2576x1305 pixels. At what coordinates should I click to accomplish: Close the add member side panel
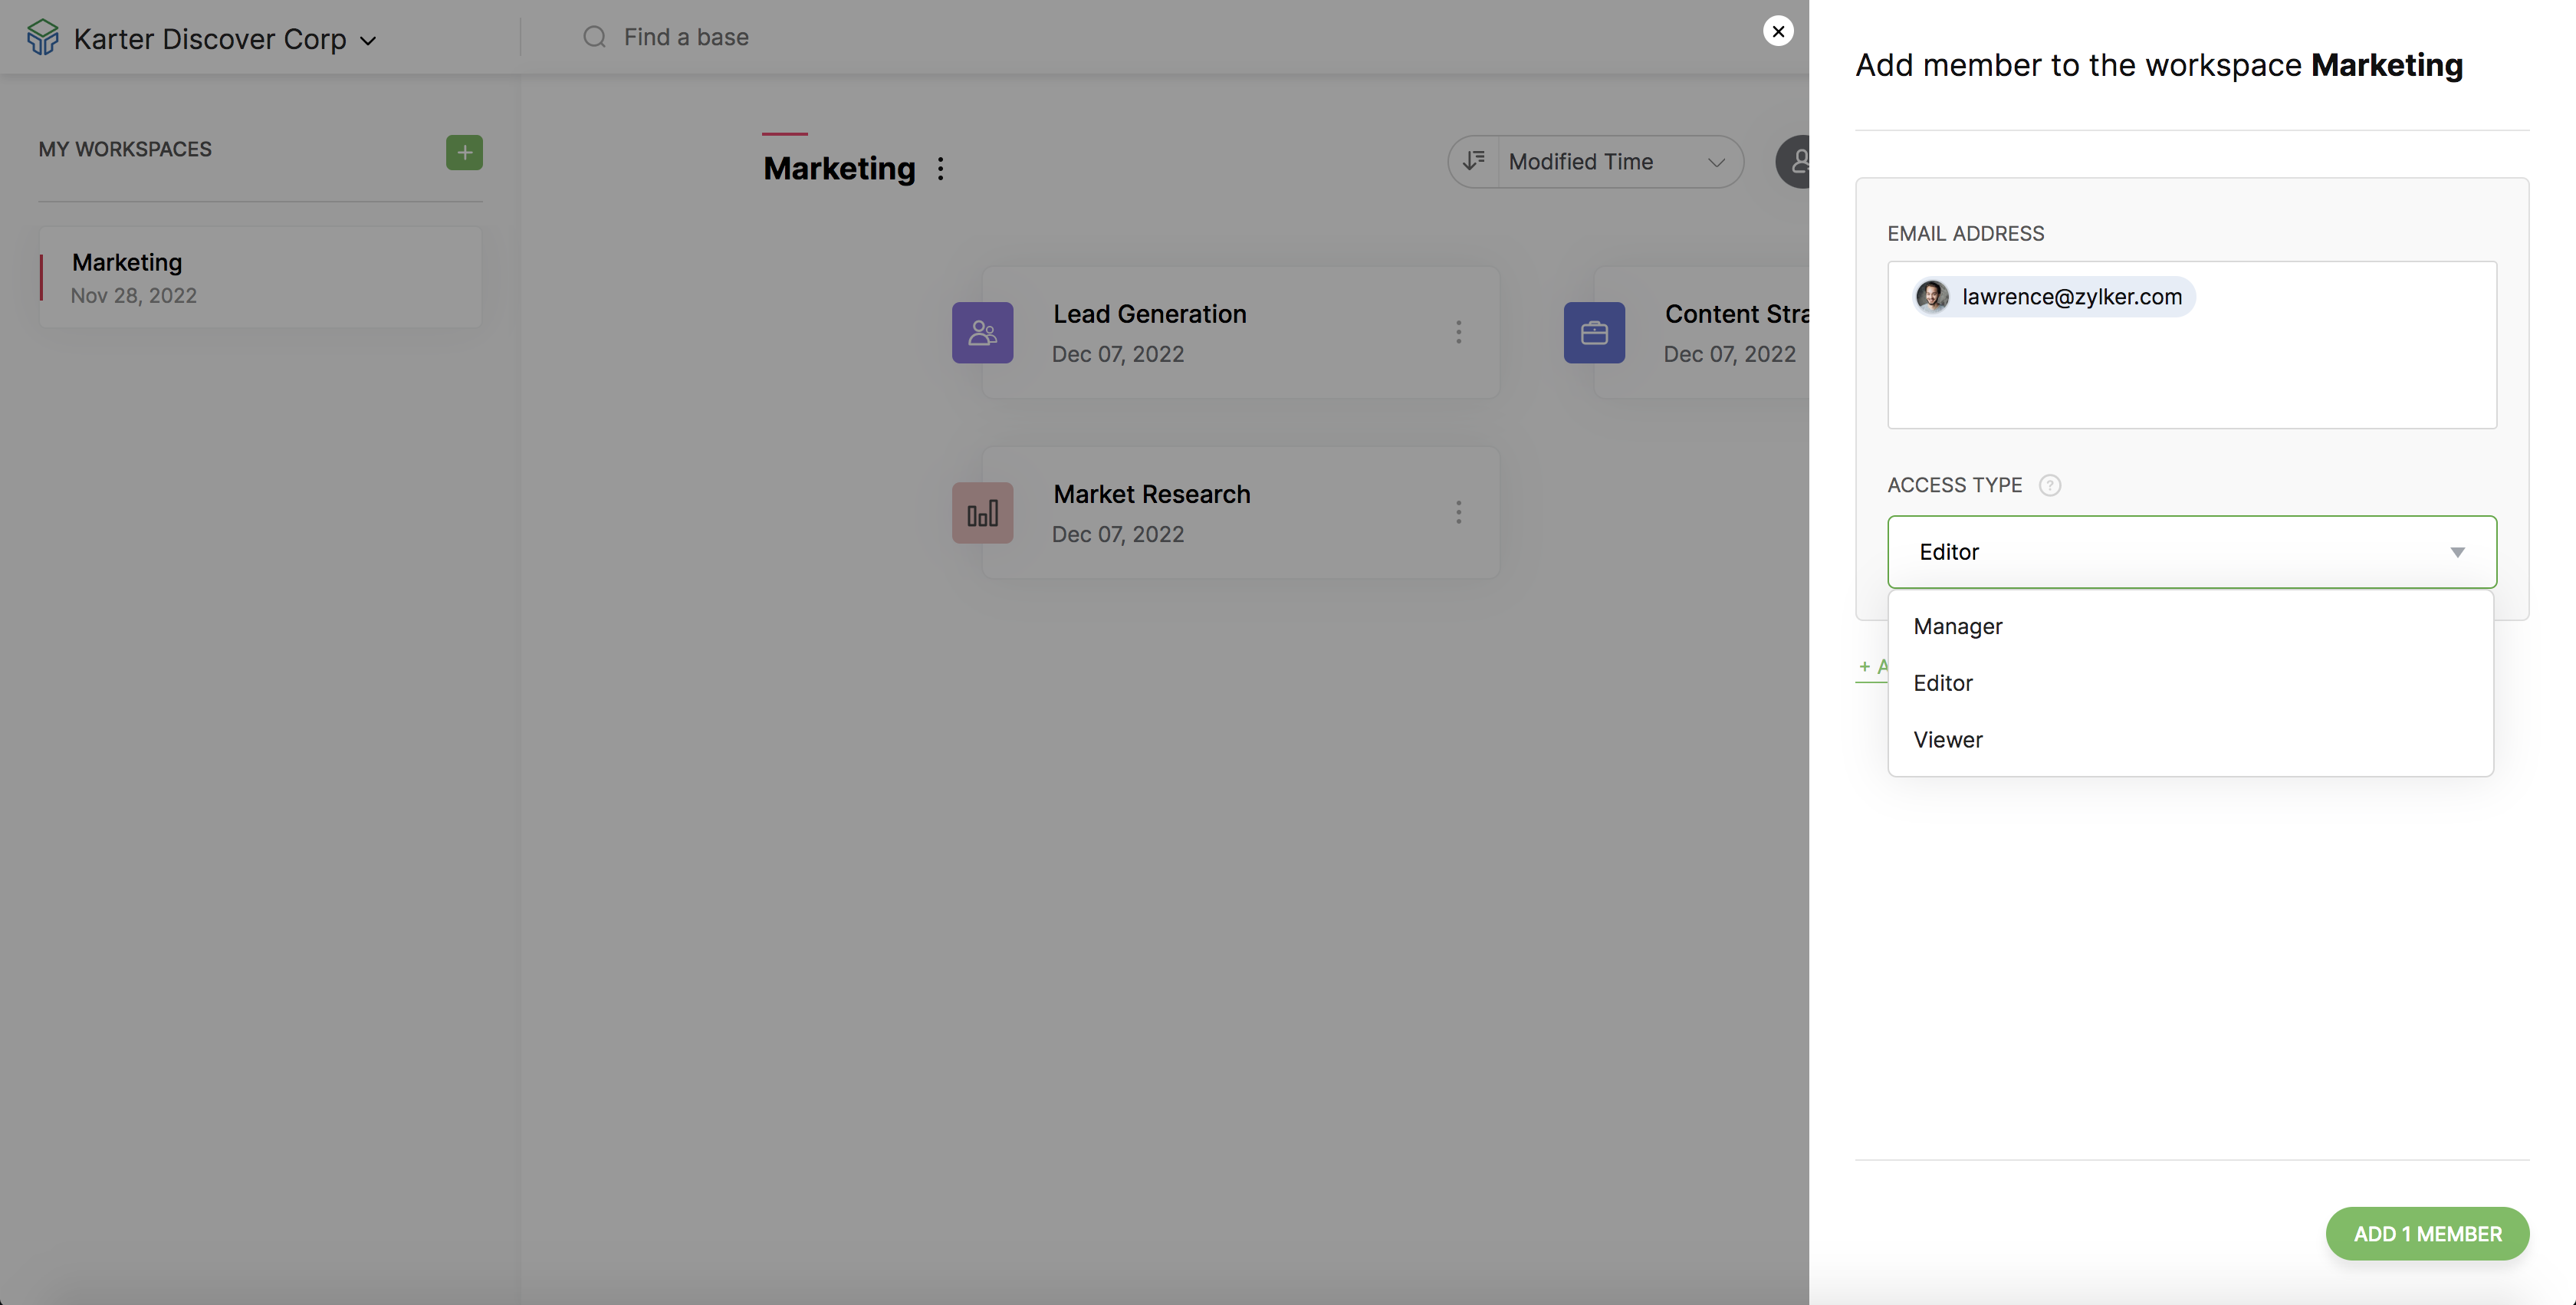click(x=1778, y=31)
